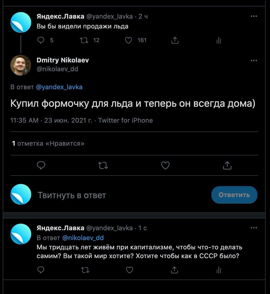Like the tweet with 161 likes
Image resolution: width=270 pixels, height=294 pixels.
tap(128, 41)
